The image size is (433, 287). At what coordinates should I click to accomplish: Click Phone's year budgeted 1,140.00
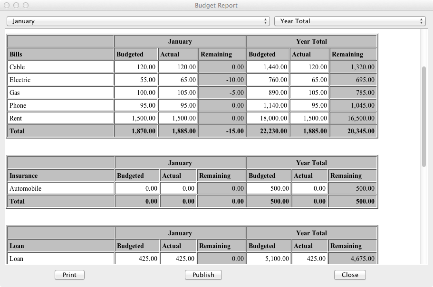pos(268,106)
